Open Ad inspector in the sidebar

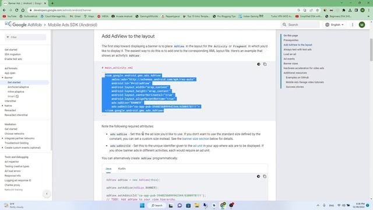tap(12, 162)
